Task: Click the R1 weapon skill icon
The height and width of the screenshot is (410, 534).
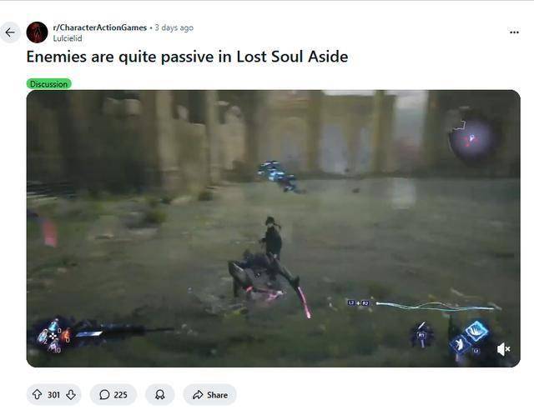Action: tap(422, 336)
